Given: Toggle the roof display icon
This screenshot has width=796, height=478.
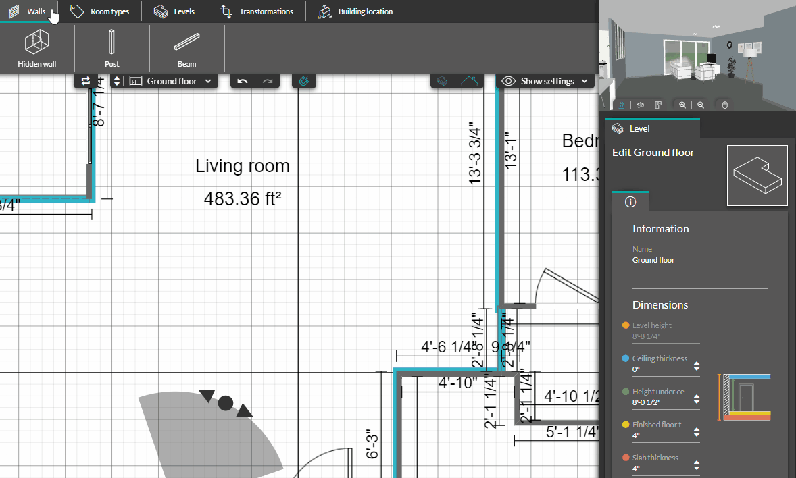Looking at the screenshot, I should coord(470,81).
